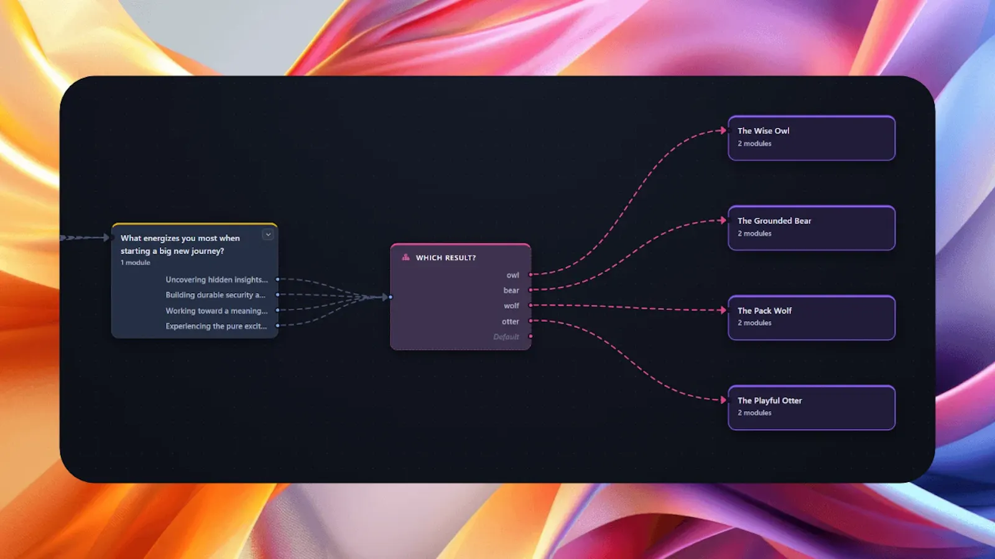Select answer 'Uncovering hidden insights...'
This screenshot has width=995, height=559.
point(216,279)
